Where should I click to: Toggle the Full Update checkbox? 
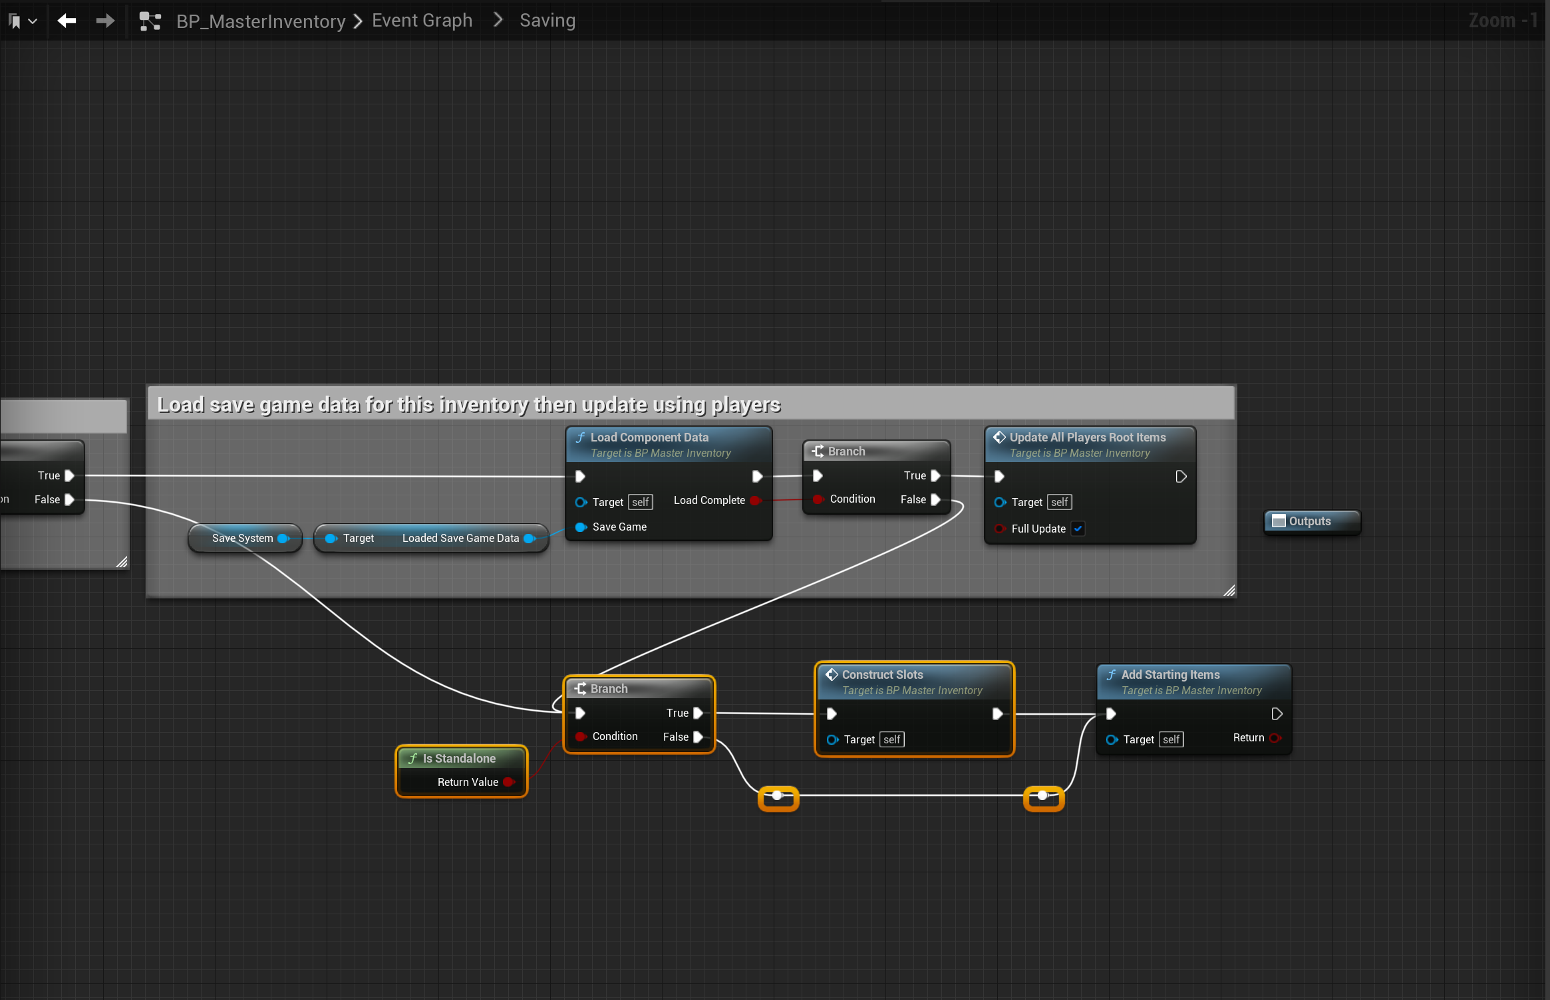(x=1078, y=529)
